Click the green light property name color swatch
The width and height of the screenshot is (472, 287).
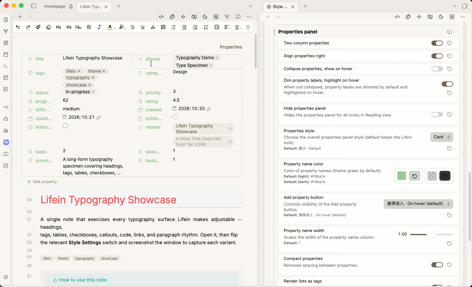pyautogui.click(x=402, y=176)
